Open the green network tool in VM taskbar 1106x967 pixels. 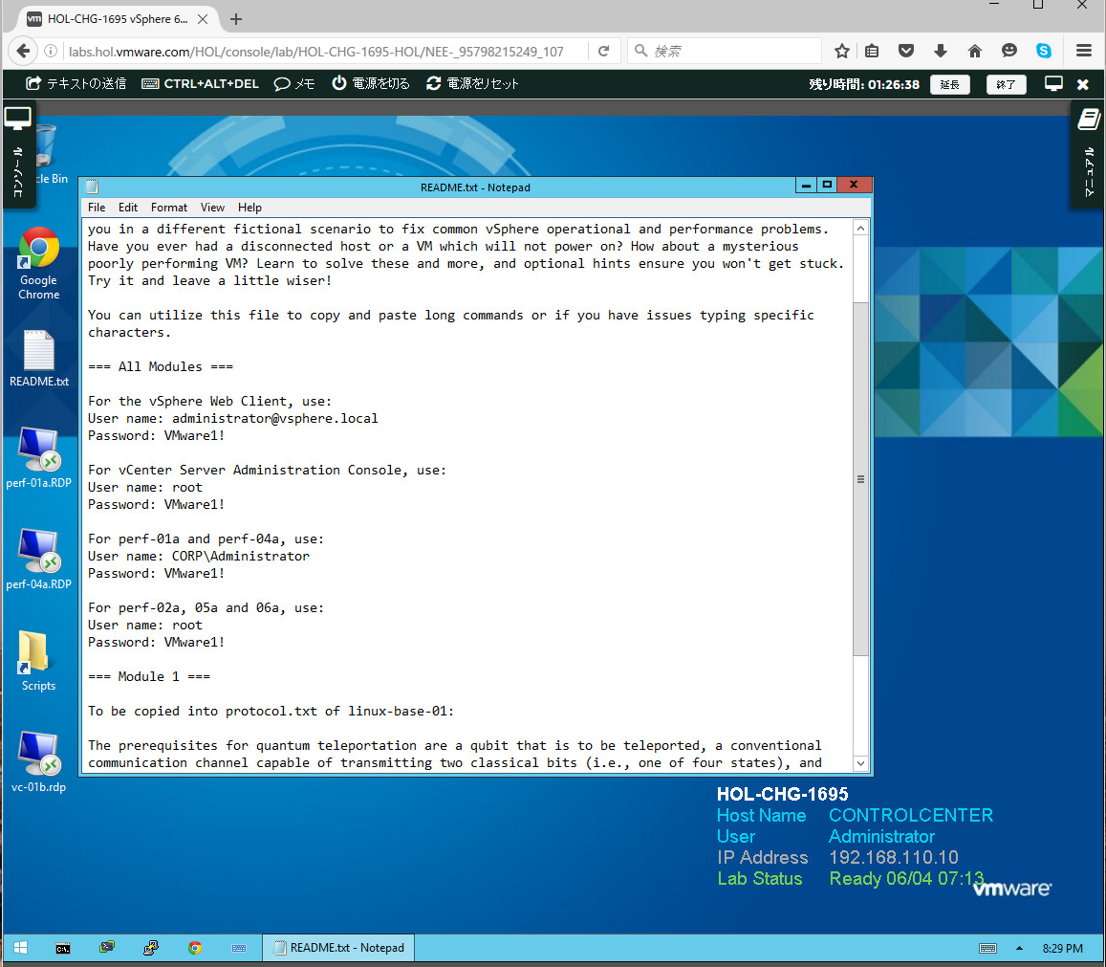[106, 948]
